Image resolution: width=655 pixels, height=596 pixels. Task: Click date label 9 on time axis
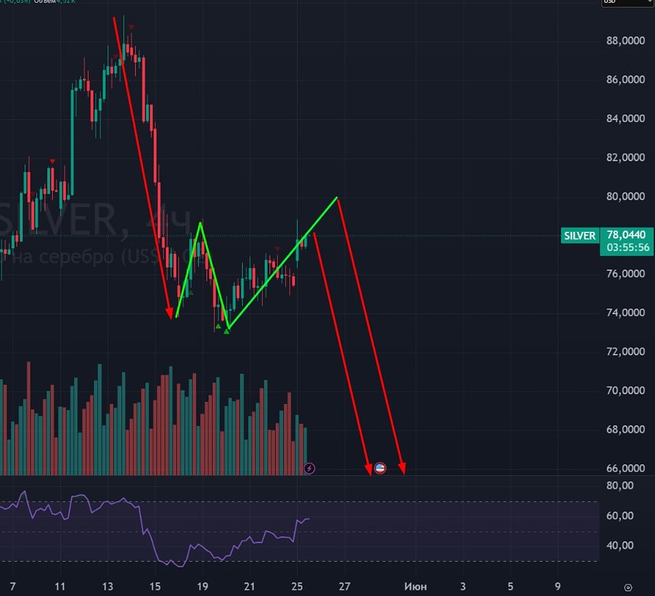558,586
